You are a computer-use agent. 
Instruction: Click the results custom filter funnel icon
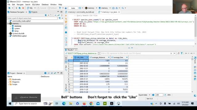point(182,53)
